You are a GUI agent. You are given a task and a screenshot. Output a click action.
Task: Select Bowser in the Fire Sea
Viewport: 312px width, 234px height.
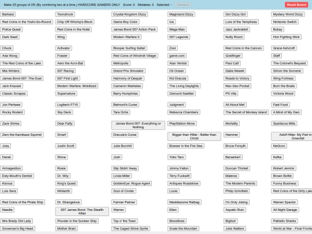click(x=185, y=146)
